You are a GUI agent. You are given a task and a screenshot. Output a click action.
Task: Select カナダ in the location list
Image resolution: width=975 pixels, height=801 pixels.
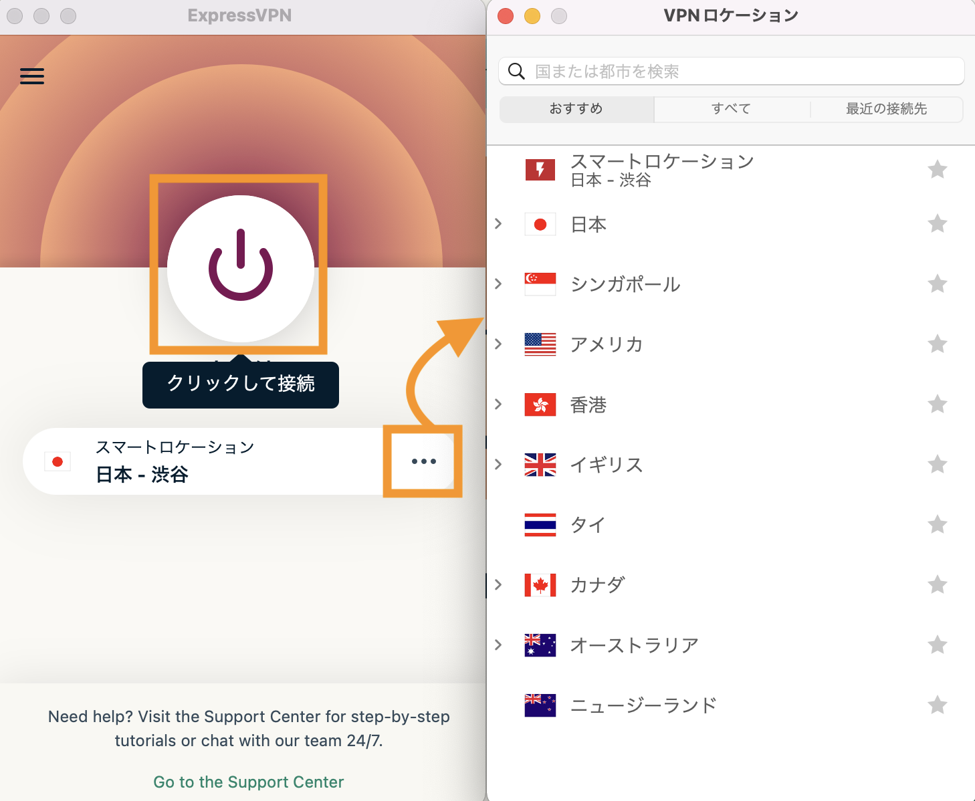click(x=730, y=585)
